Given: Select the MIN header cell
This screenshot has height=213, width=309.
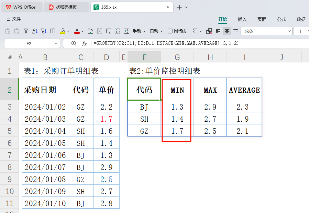Looking at the screenshot, I should (x=177, y=90).
